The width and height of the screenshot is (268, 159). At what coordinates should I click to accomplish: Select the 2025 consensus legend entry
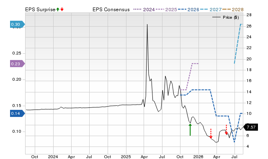[166, 10]
